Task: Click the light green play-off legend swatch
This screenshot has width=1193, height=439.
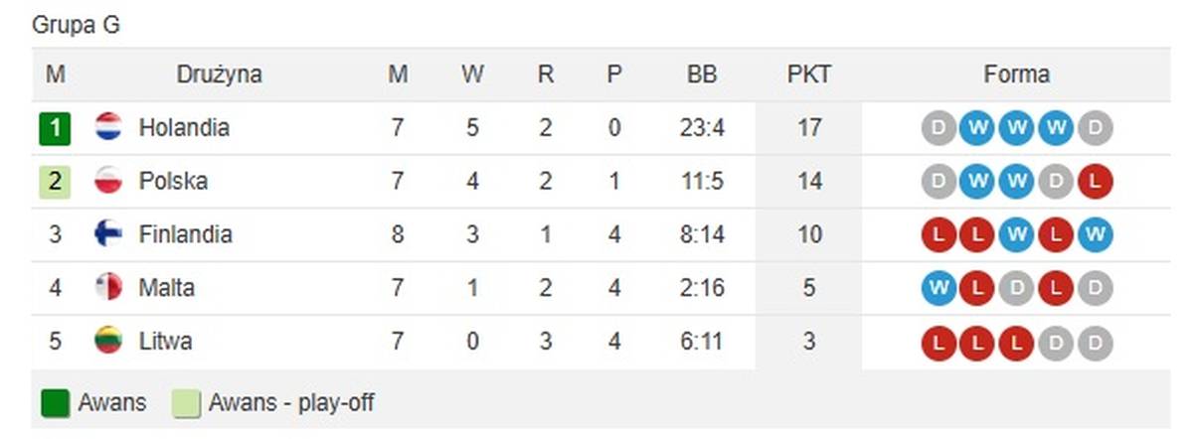Action: 185,403
